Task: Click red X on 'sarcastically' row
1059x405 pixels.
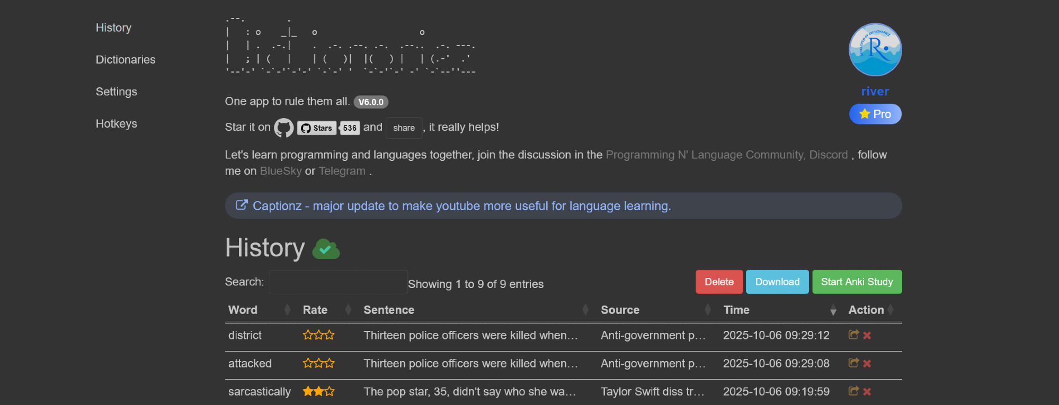Action: (x=867, y=391)
